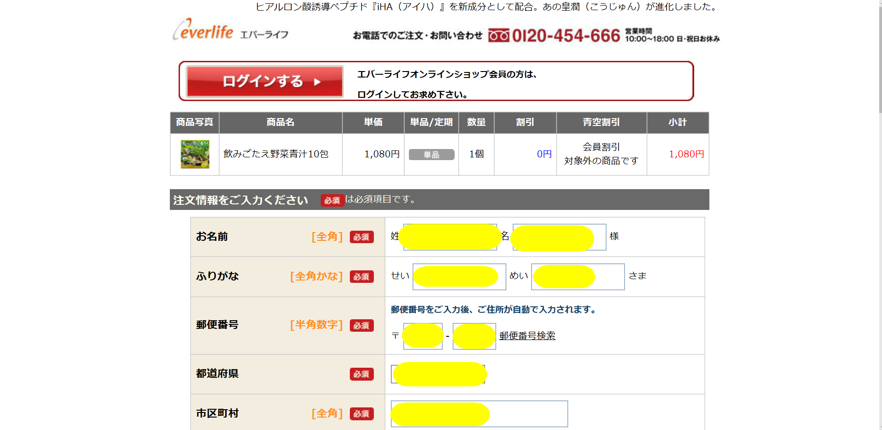Click second postal code box

coord(474,336)
